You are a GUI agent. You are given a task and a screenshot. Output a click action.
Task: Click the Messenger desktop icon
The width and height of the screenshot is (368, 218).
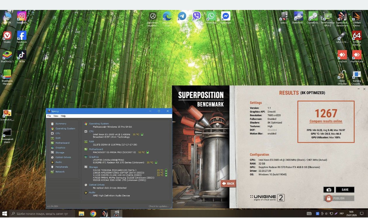point(226,18)
